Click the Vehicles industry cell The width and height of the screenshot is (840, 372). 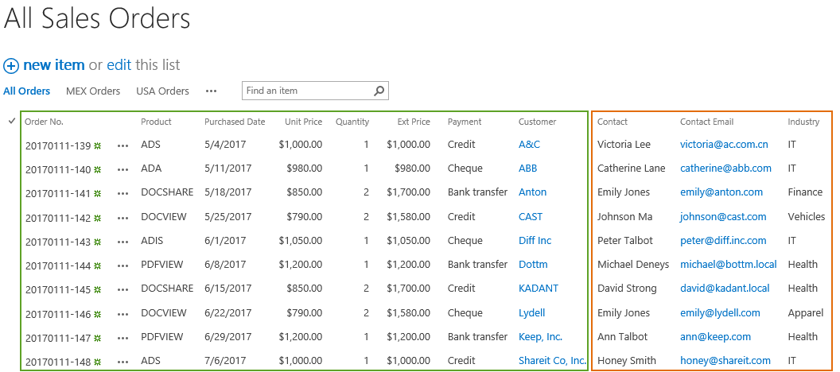[x=807, y=217]
